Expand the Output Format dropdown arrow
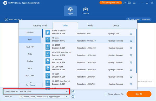Image resolution: width=156 pixels, height=101 pixels. point(67,92)
